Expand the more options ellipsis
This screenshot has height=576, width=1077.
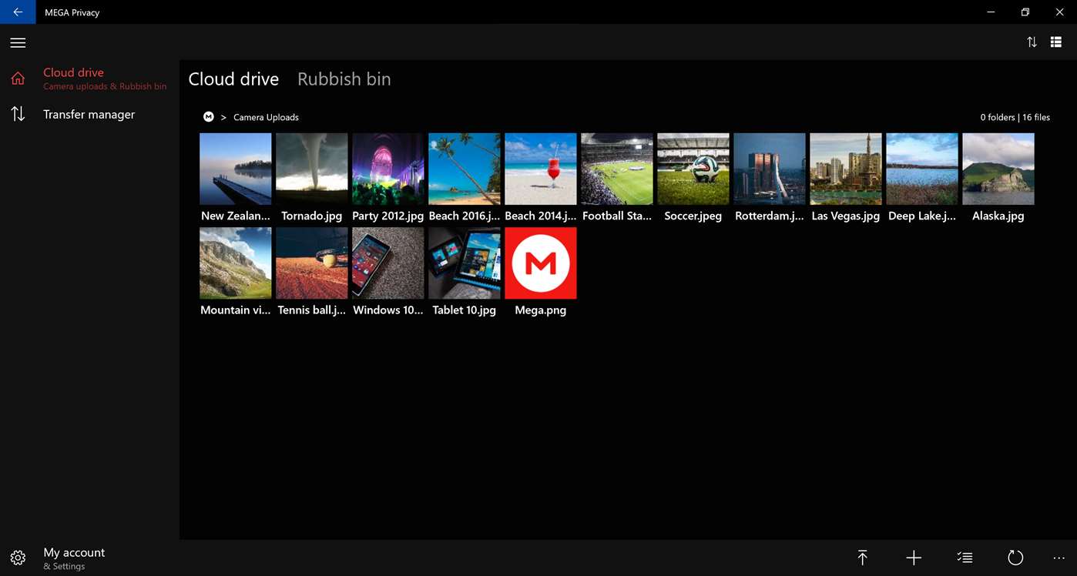1059,558
